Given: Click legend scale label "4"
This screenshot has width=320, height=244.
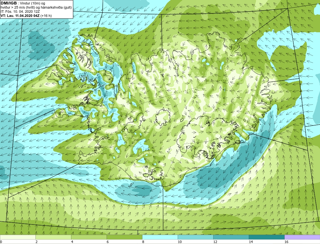Looking at the screenshot, I should 72,242.
